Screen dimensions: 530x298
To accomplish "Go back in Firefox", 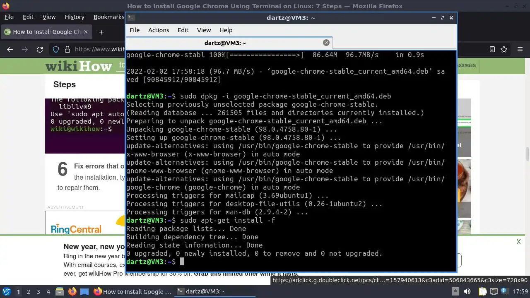I will point(10,49).
